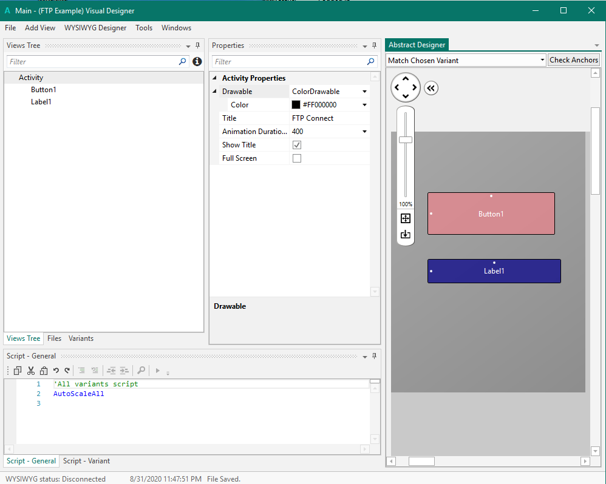Open the Files tab at panel bottom
This screenshot has width=606, height=484.
pyautogui.click(x=54, y=338)
